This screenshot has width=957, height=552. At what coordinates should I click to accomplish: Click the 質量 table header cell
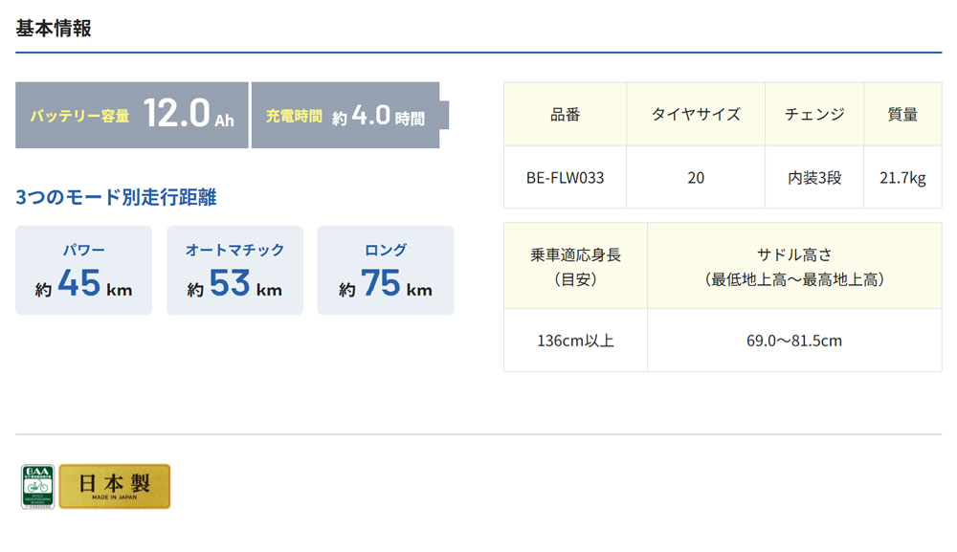[x=902, y=115]
